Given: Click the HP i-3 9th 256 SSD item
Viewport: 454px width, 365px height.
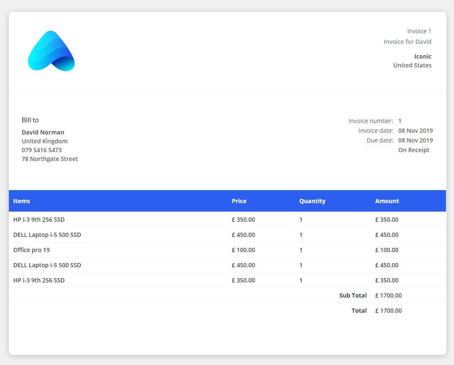Looking at the screenshot, I should point(39,220).
